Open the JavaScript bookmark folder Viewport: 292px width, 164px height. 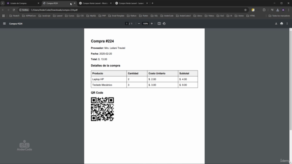45,16
